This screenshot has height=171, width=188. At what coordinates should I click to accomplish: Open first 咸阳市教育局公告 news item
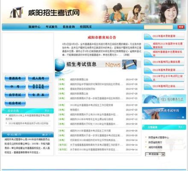click(79, 80)
